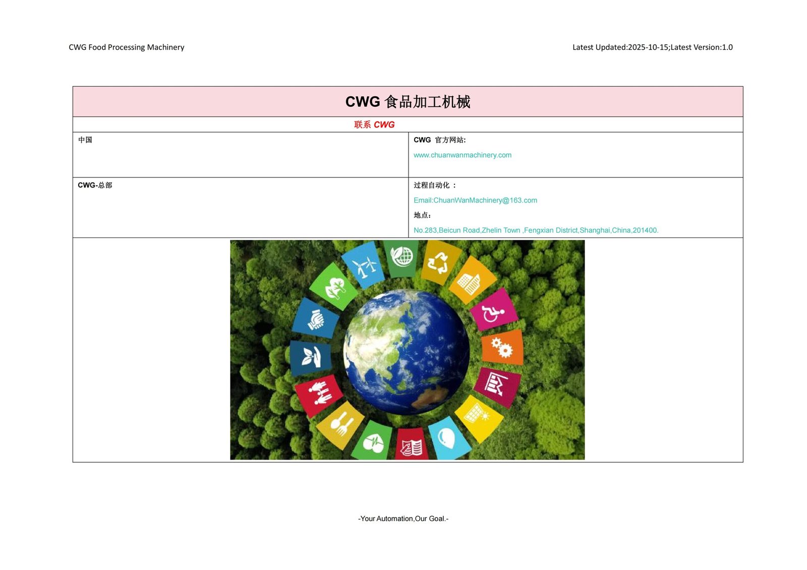Click the ChuanWanMachinery@163.com email link

click(475, 201)
